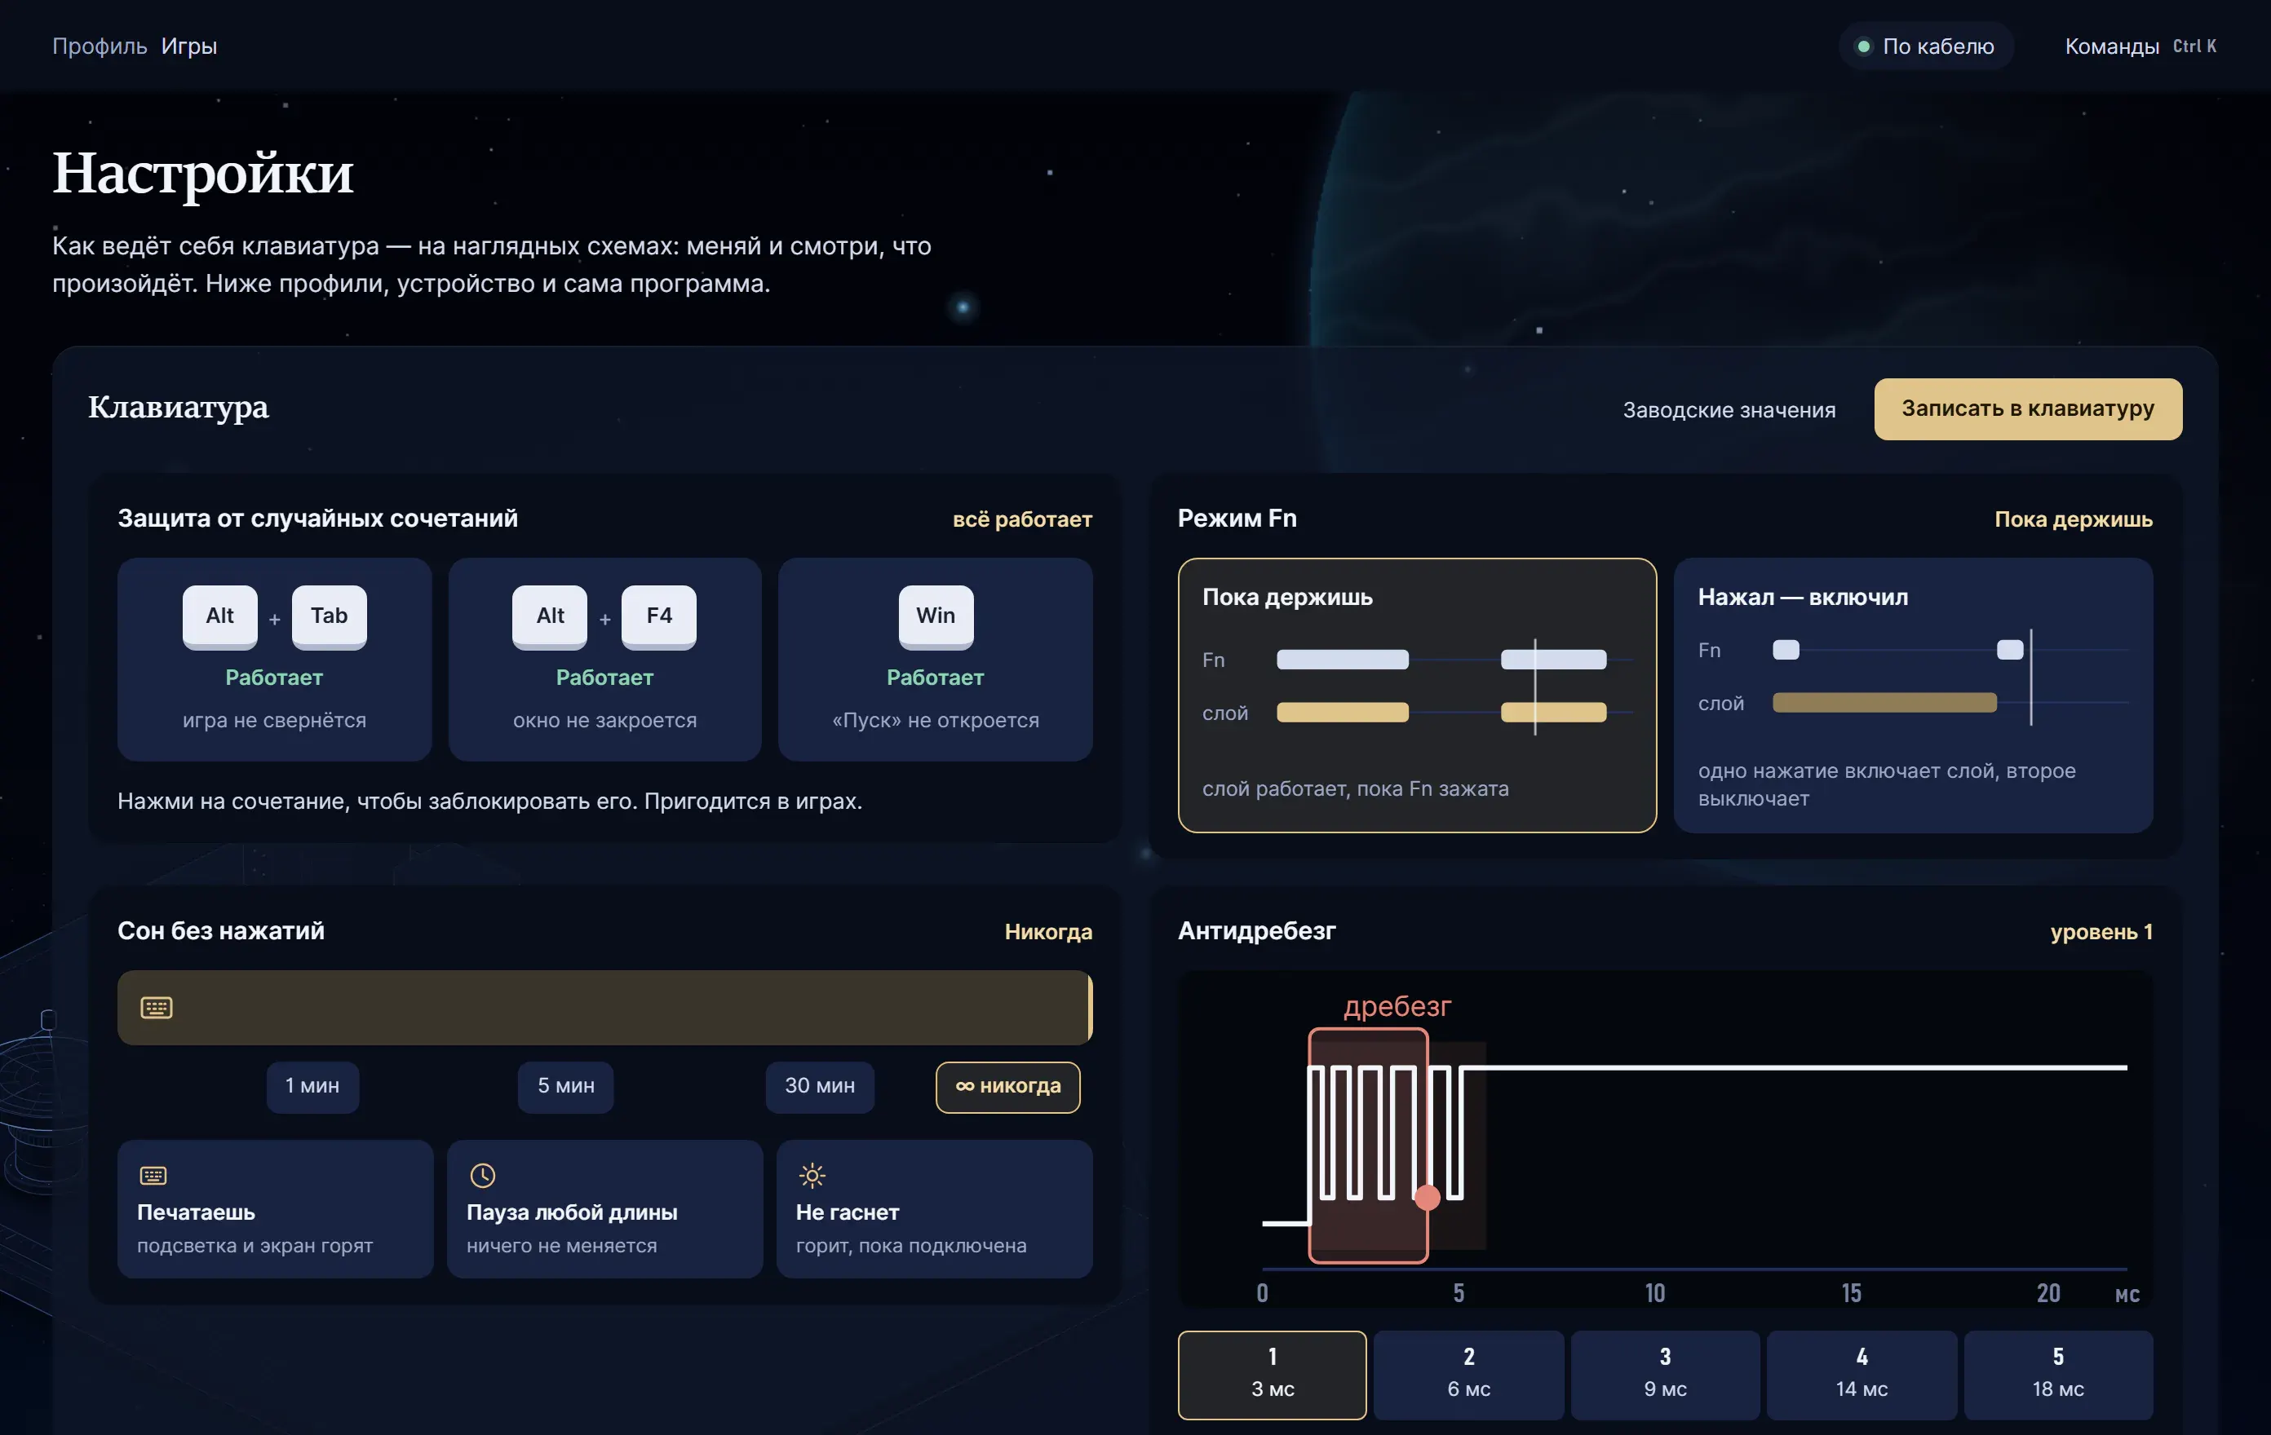Viewport: 2271px width, 1435px height.
Task: Toggle blocking of the Win key
Action: pos(935,659)
